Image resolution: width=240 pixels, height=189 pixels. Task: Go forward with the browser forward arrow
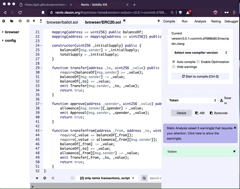point(12,12)
